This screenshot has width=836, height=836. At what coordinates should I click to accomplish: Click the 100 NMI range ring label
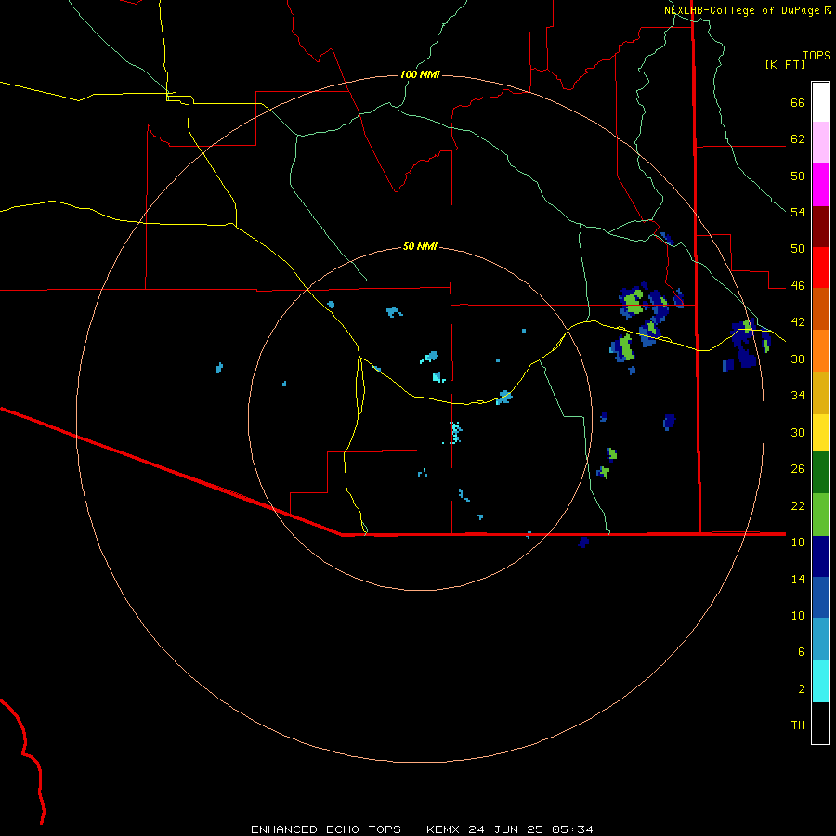[x=420, y=74]
